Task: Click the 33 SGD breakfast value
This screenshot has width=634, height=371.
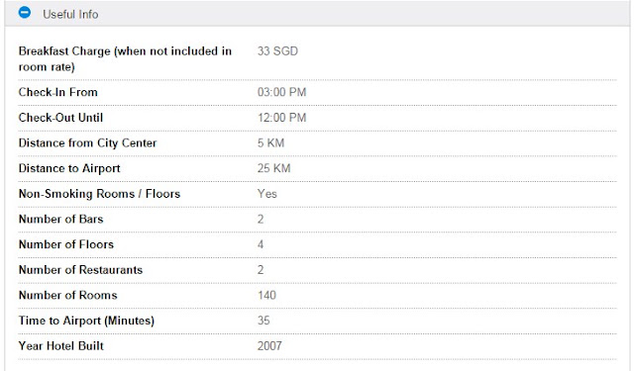Action: click(x=277, y=51)
